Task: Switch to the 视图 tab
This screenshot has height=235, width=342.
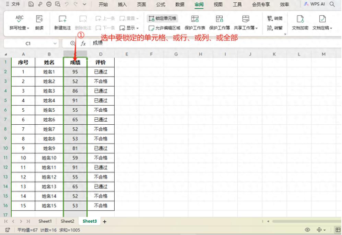Action: click(218, 4)
